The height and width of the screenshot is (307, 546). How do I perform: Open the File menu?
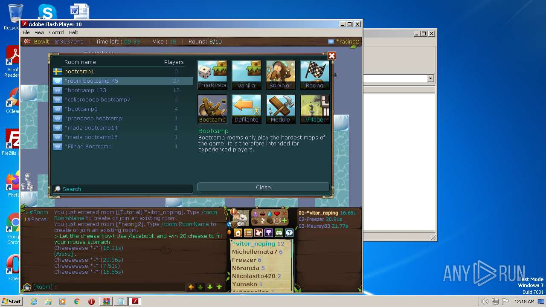pos(26,32)
